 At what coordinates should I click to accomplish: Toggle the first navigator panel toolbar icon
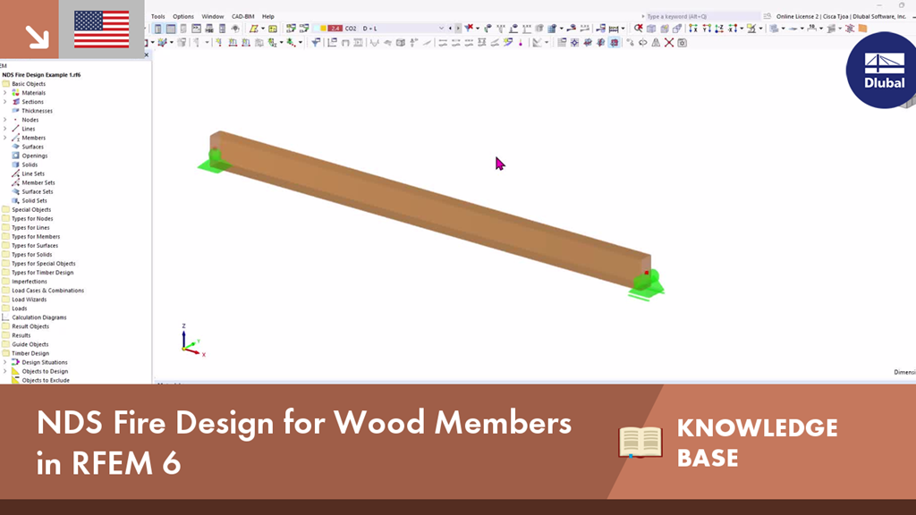pos(157,29)
